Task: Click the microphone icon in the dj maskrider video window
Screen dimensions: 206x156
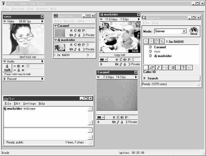Action: point(125,64)
